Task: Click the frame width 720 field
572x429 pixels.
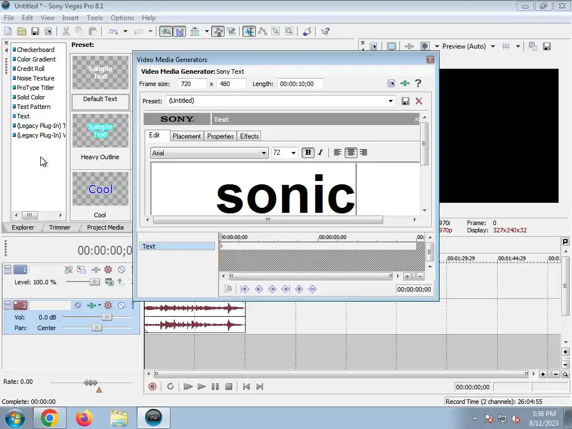Action: (x=192, y=84)
